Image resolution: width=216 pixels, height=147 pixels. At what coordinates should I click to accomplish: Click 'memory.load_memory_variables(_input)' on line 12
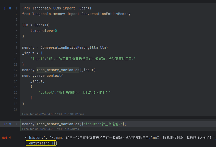coord(59,70)
